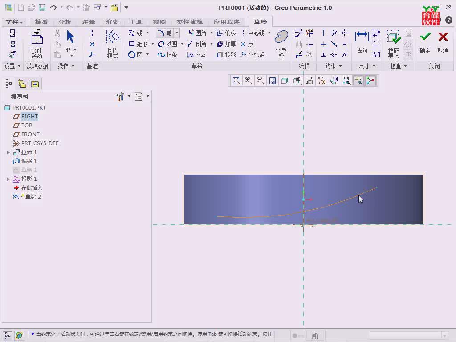Open the 圆角 fillet type dropdown arrow
Image resolution: width=456 pixels, height=342 pixels.
pos(212,33)
